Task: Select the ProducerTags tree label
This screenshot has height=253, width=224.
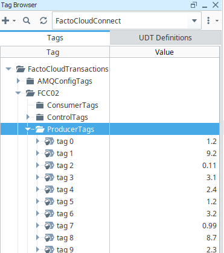Action: point(71,130)
